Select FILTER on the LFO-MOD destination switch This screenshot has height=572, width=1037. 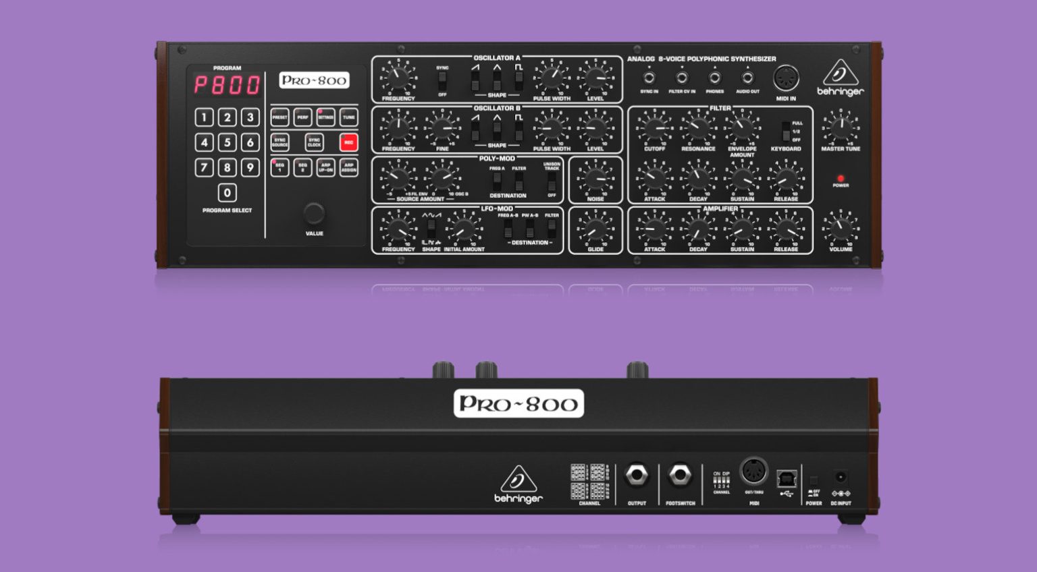(552, 227)
